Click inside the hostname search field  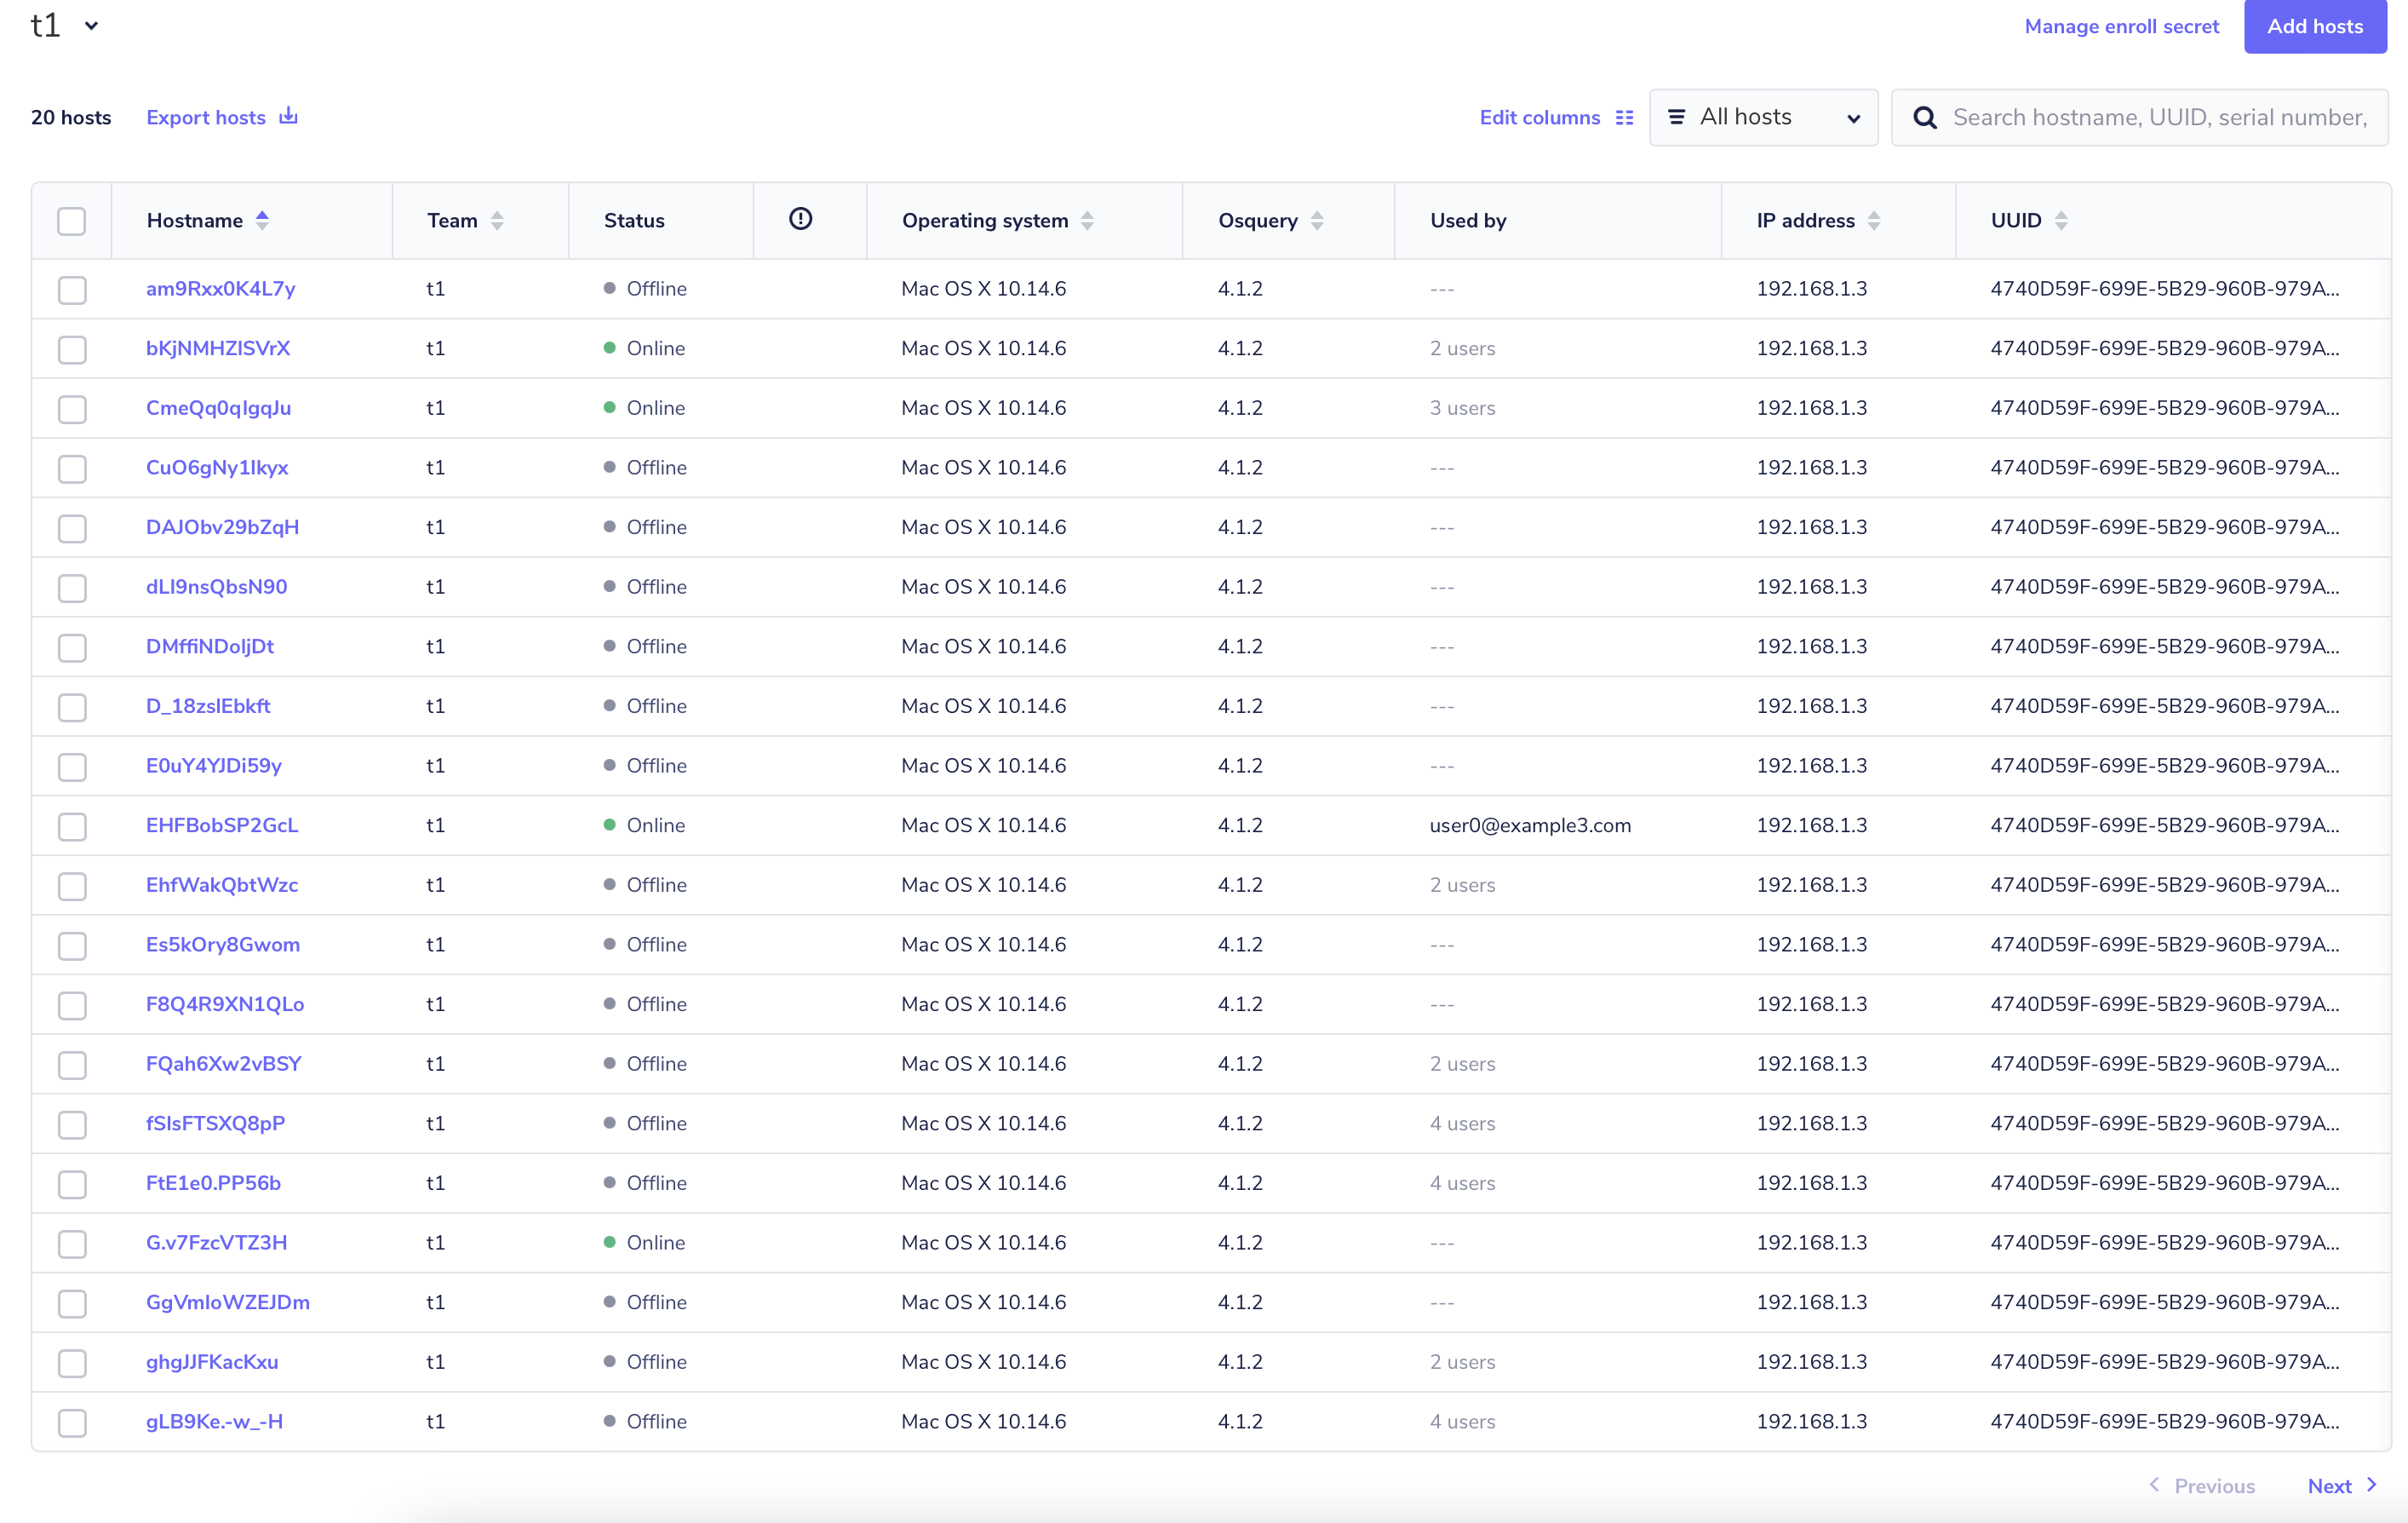click(2130, 117)
